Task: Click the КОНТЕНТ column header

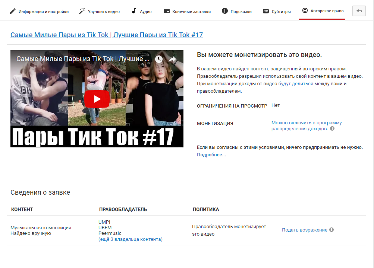Action: pos(22,210)
